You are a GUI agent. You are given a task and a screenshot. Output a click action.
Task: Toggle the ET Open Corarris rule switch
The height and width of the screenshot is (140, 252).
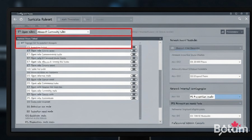(x=134, y=66)
